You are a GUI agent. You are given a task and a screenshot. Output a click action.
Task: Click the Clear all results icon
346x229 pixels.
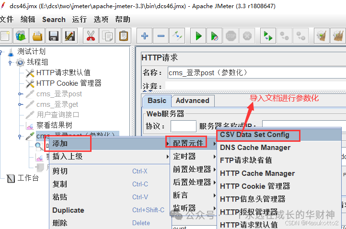pyautogui.click(x=338, y=36)
